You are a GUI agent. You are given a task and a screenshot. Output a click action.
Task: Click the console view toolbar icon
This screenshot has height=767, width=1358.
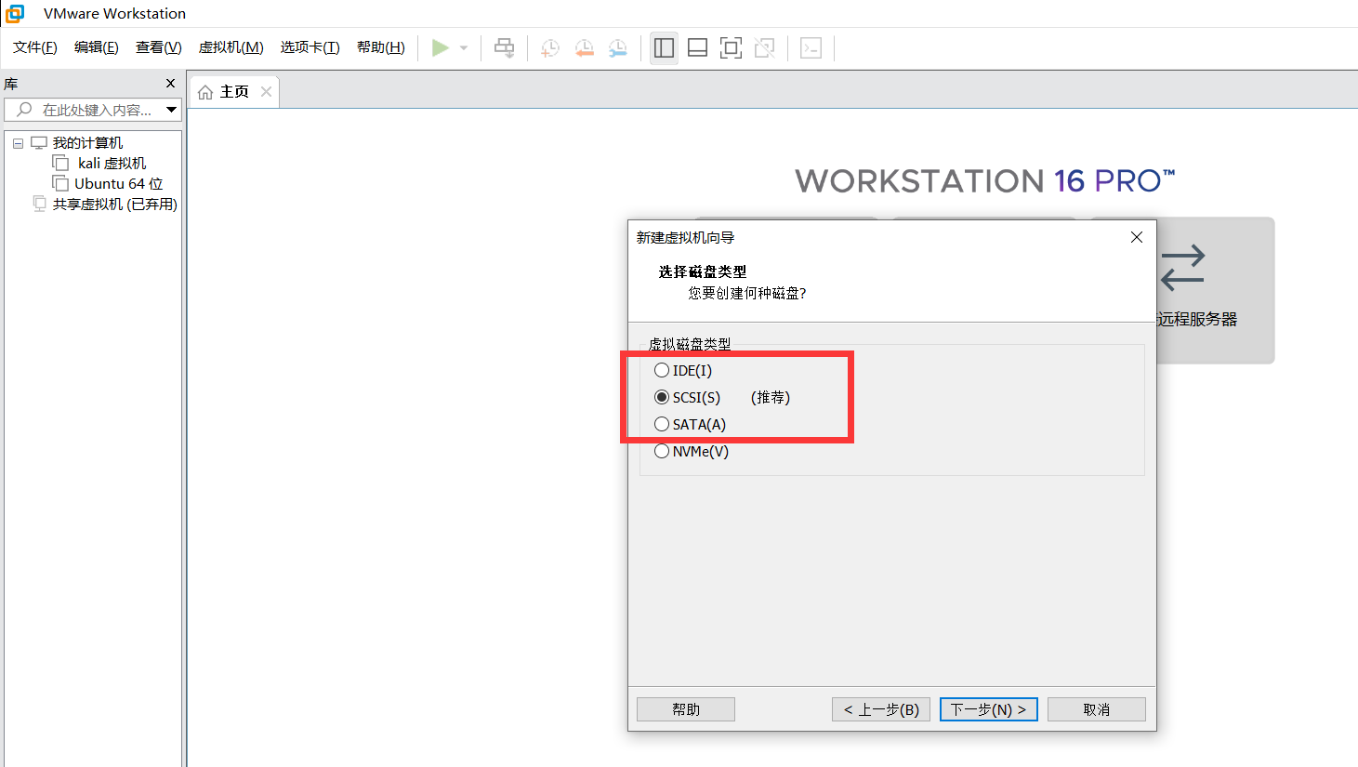click(x=811, y=47)
